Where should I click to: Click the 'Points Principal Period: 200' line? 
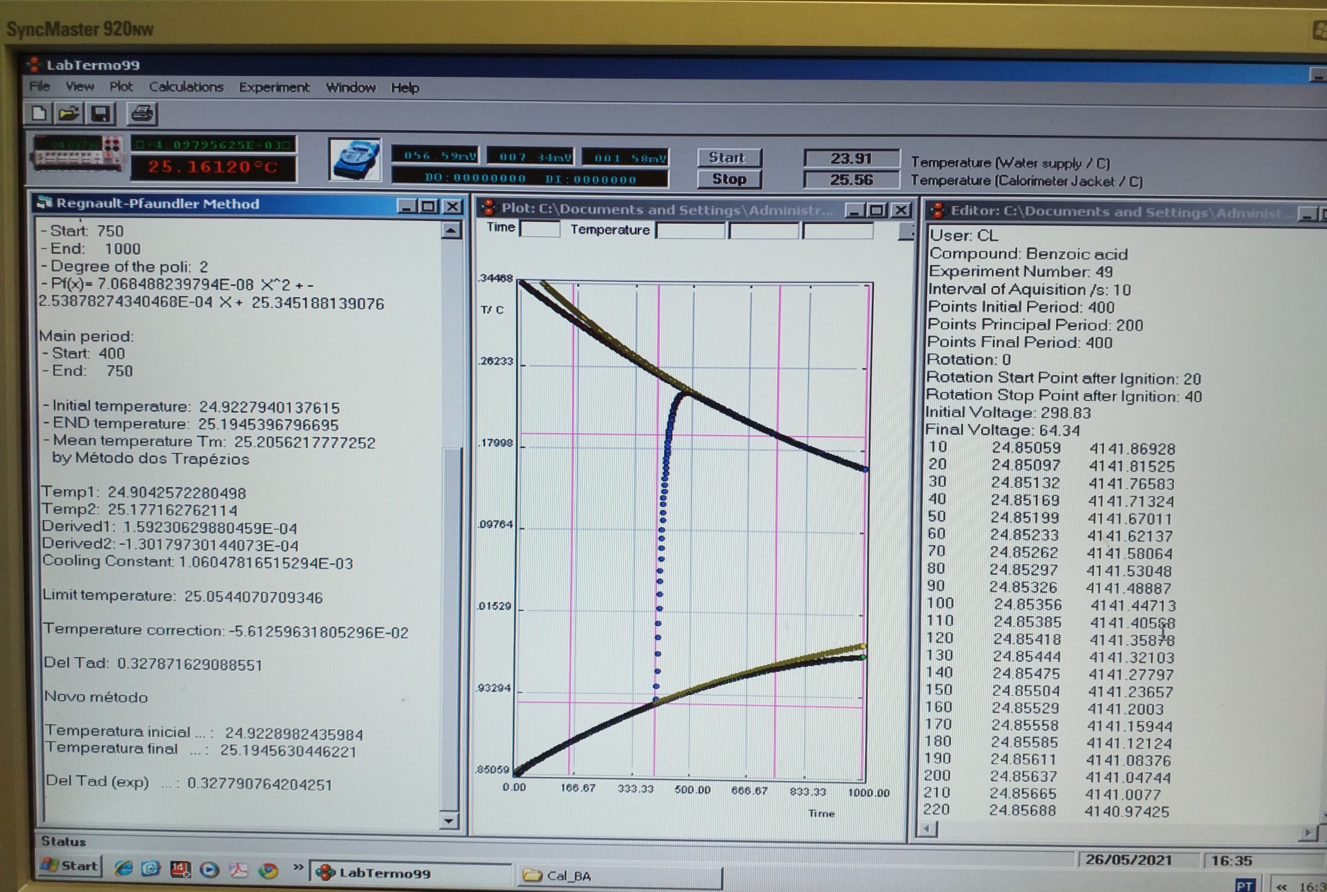[x=1035, y=325]
